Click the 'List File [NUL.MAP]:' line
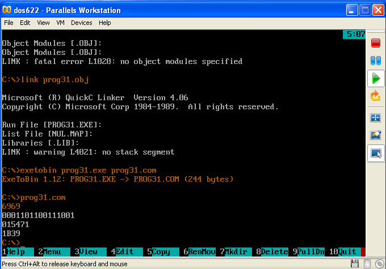The height and width of the screenshot is (269, 386). (47, 134)
